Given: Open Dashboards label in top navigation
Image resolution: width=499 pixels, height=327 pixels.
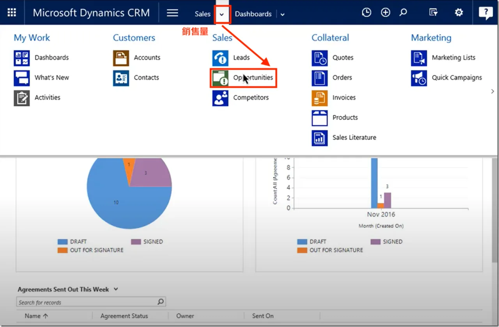Looking at the screenshot, I should (253, 14).
